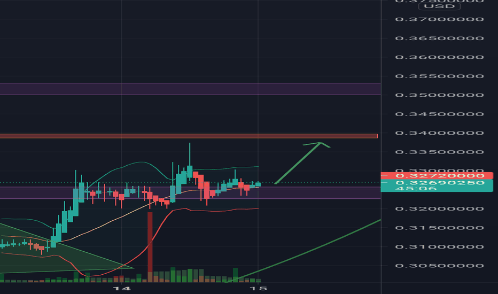Click the 0.36500000 price axis label
The height and width of the screenshot is (294, 498).
pos(440,38)
